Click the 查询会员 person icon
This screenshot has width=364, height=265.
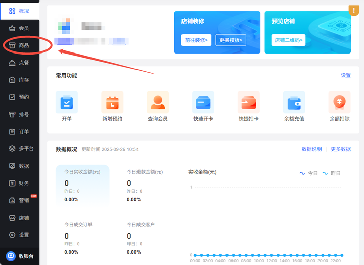[x=158, y=102]
